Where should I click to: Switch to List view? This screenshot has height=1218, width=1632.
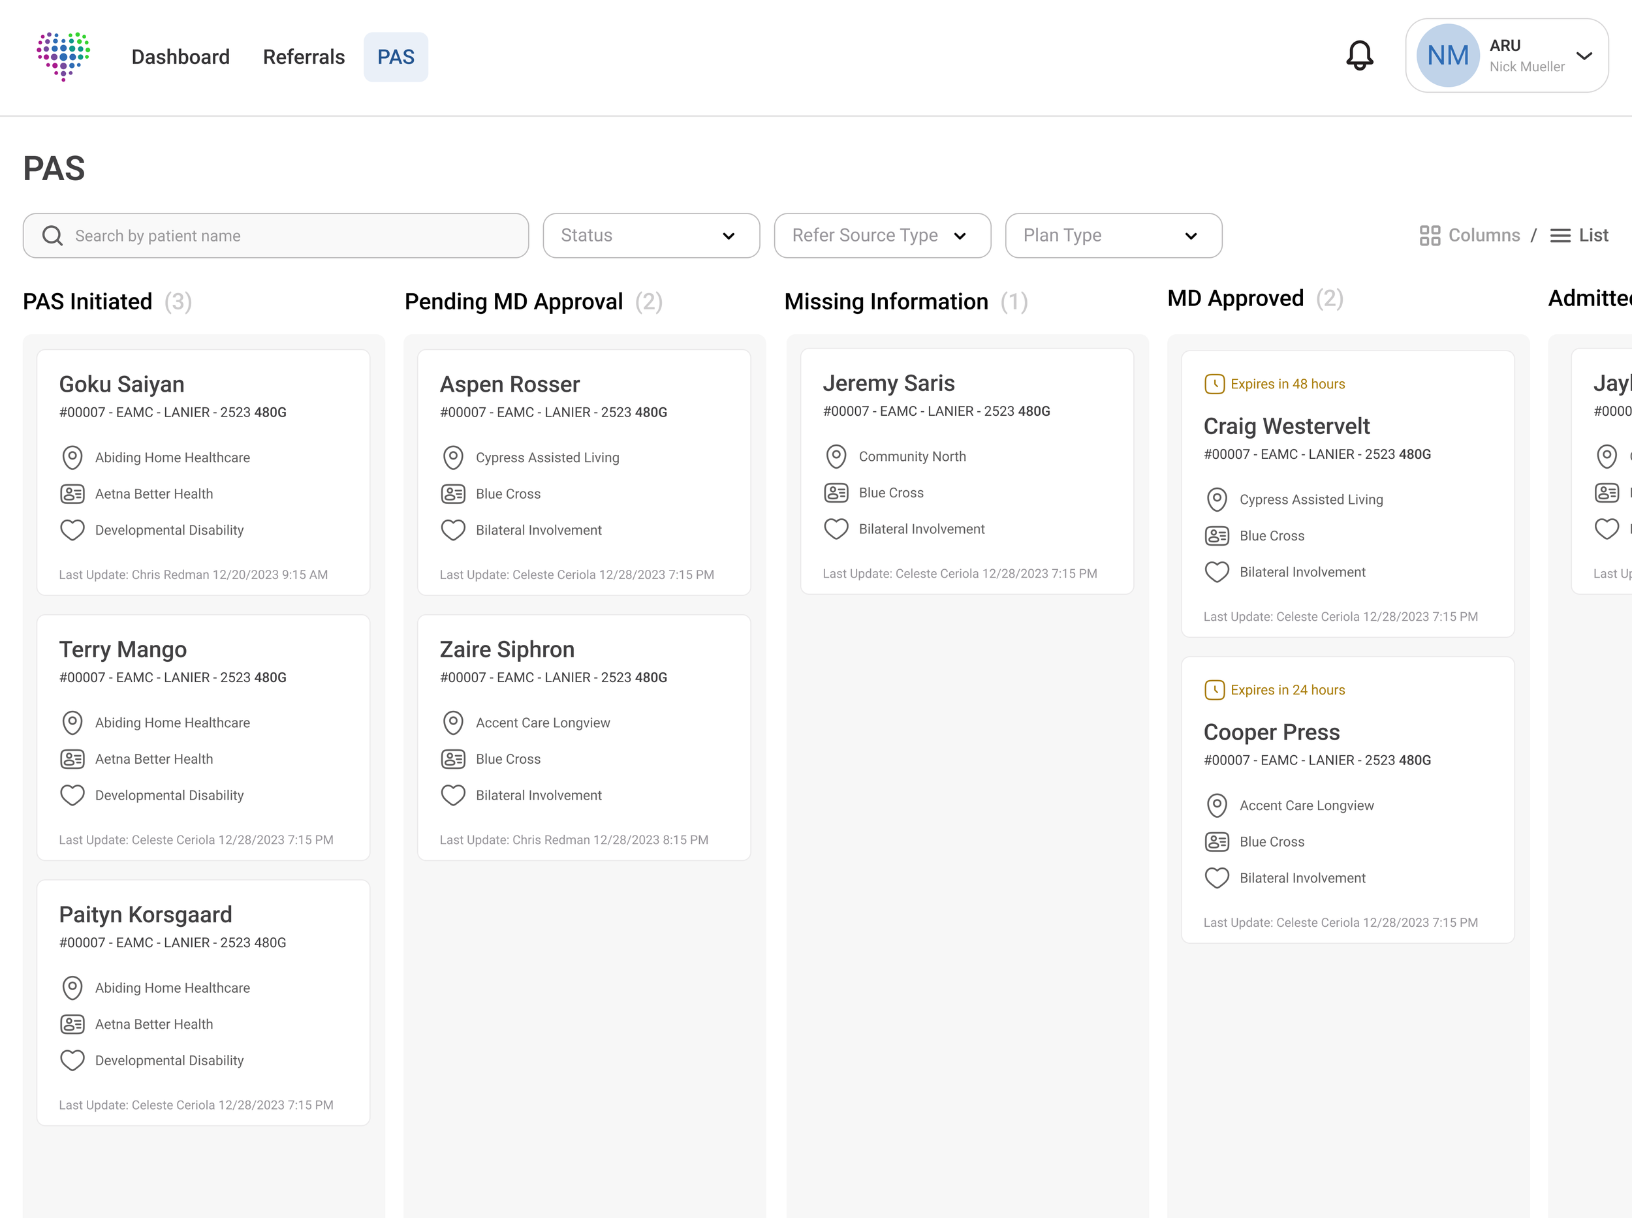coord(1579,236)
